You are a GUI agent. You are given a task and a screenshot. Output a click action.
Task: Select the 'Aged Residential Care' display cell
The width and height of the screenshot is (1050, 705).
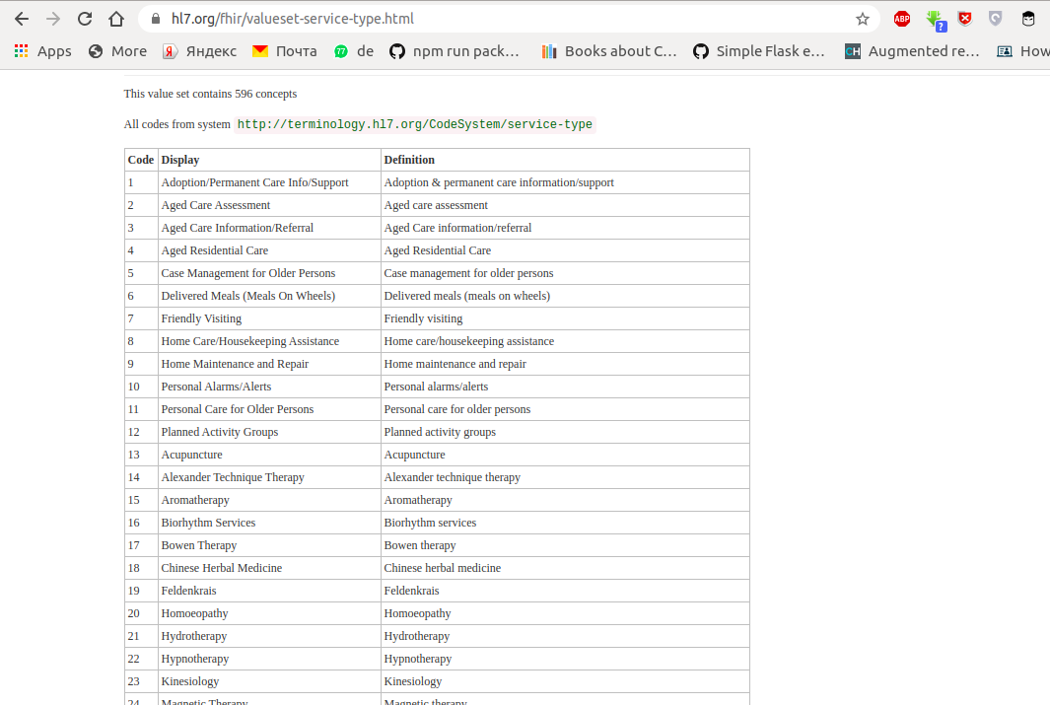tap(269, 251)
